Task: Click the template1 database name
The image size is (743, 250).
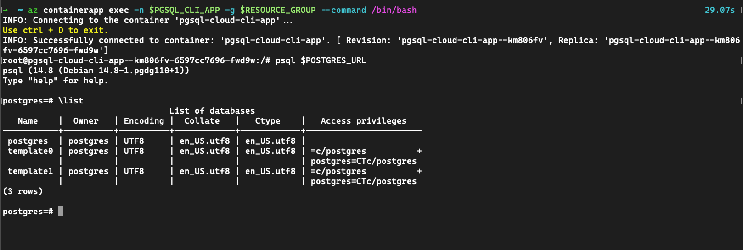Action: coord(30,171)
